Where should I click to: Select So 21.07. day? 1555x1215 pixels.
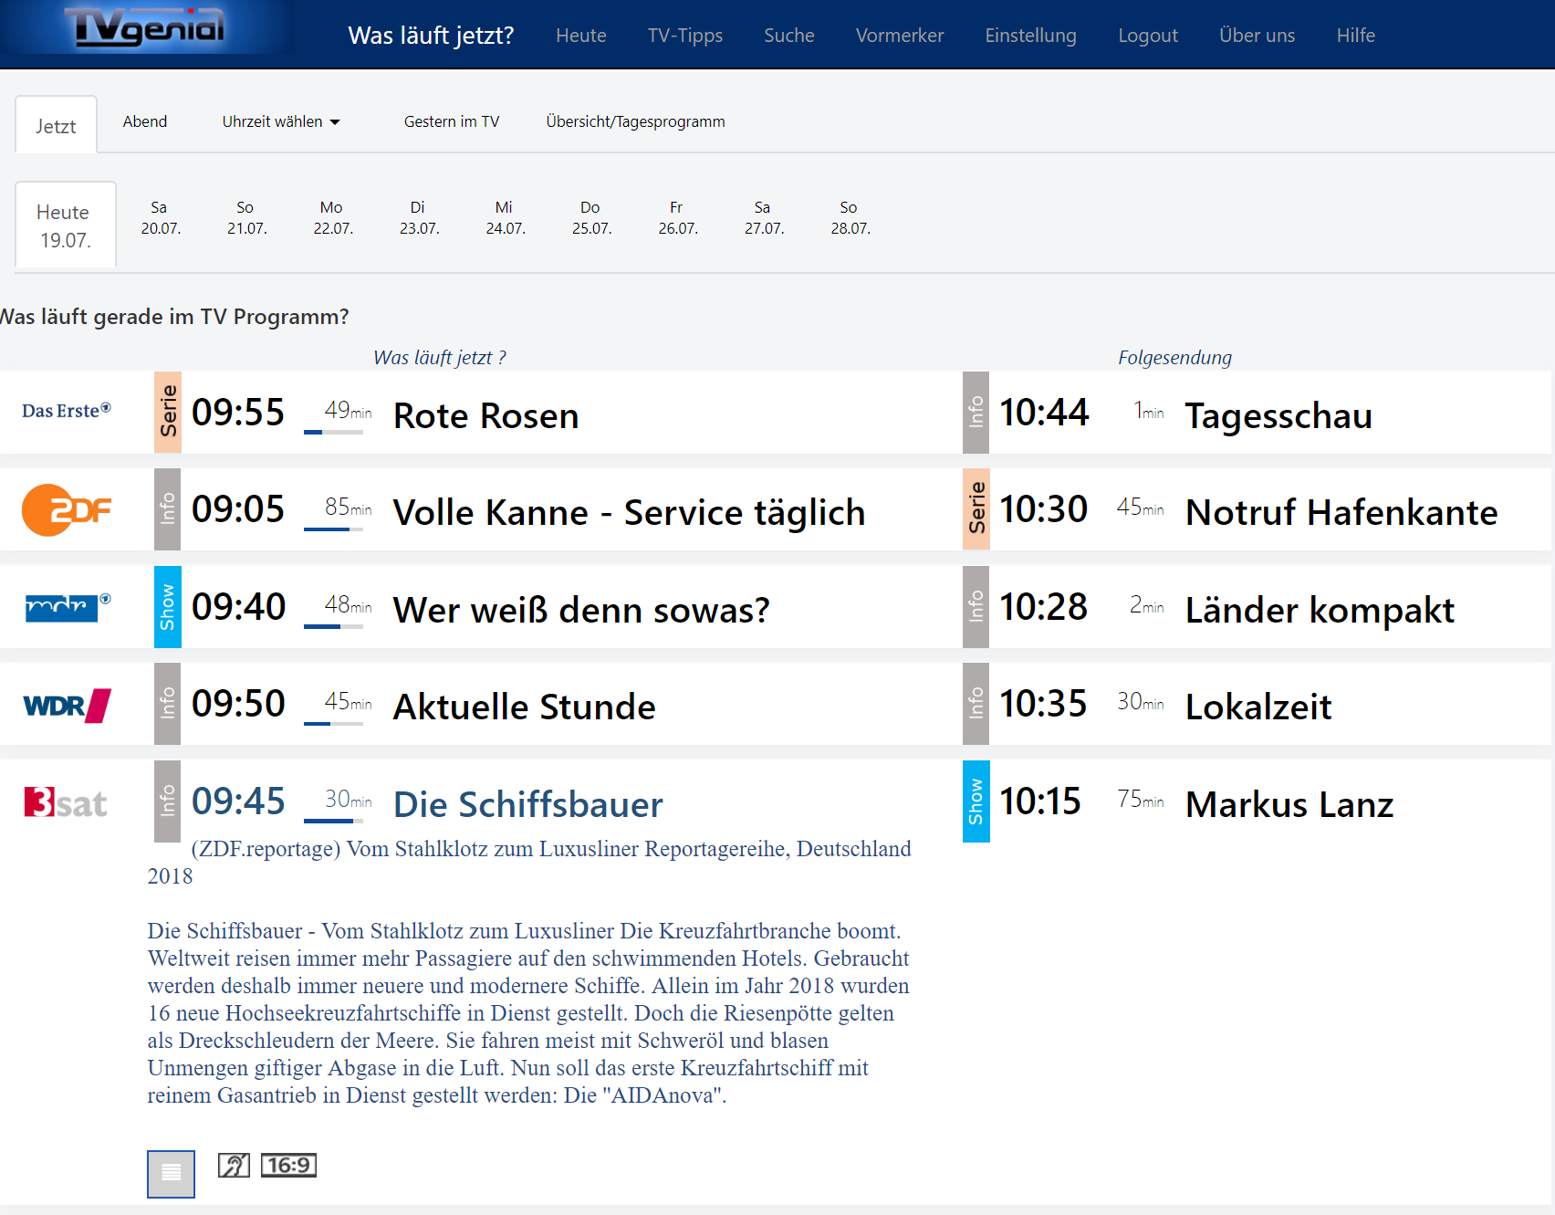coord(247,218)
